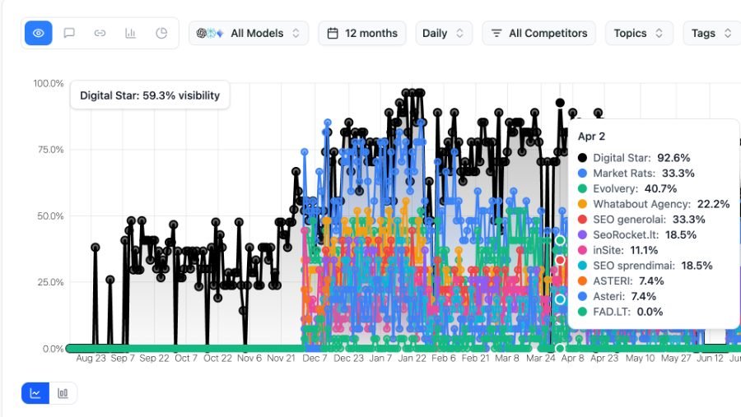Open the All Competitors filter
This screenshot has height=417, width=741.
(538, 33)
